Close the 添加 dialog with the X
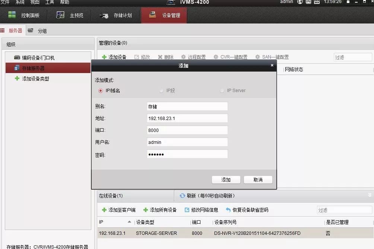The width and height of the screenshot is (374, 249). click(272, 65)
